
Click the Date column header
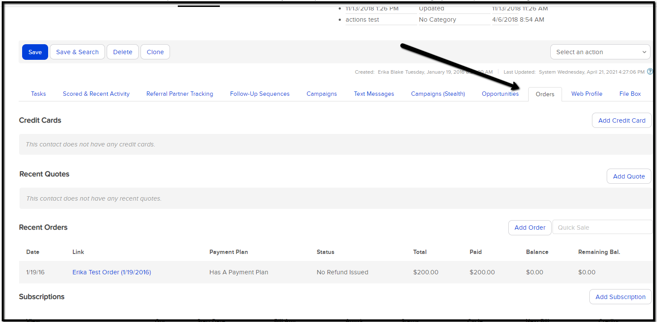click(33, 252)
